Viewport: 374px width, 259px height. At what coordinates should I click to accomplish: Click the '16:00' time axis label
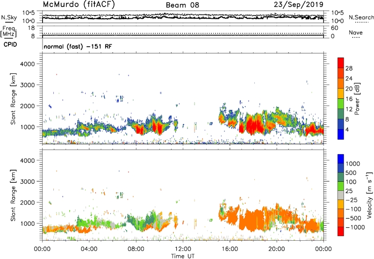click(230, 249)
